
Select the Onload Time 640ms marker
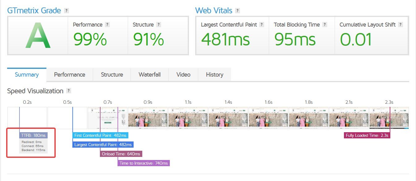(121, 154)
